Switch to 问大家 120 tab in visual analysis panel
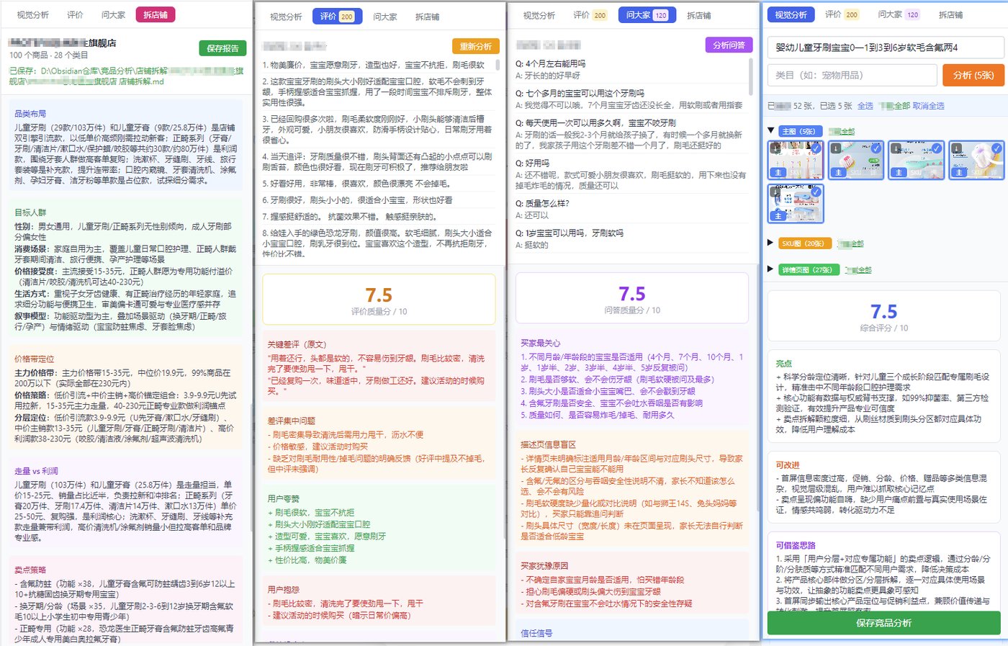Image resolution: width=1008 pixels, height=646 pixels. click(x=899, y=14)
